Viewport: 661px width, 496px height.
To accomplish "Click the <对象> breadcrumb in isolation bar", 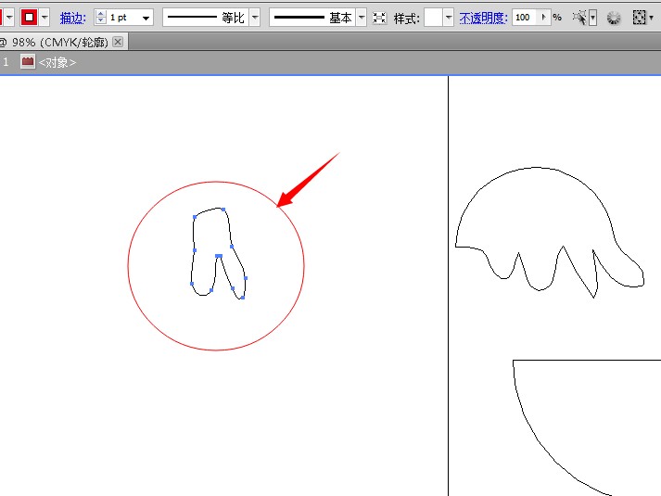I will pyautogui.click(x=57, y=63).
